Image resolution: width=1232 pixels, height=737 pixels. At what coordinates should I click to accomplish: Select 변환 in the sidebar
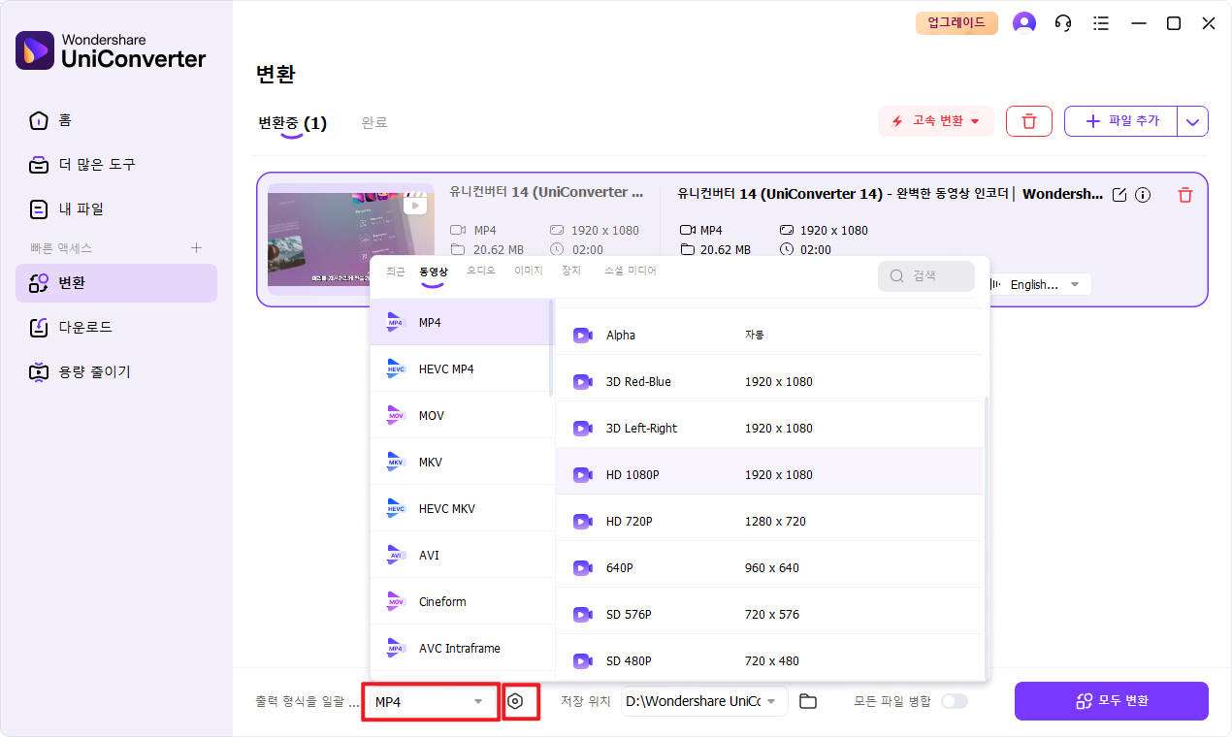[x=116, y=283]
